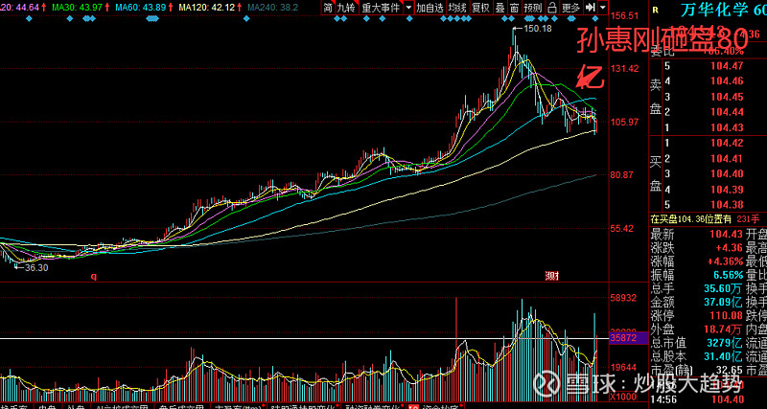The width and height of the screenshot is (767, 409).
Task: Click the 105.97 price axis label
Action: coord(625,122)
